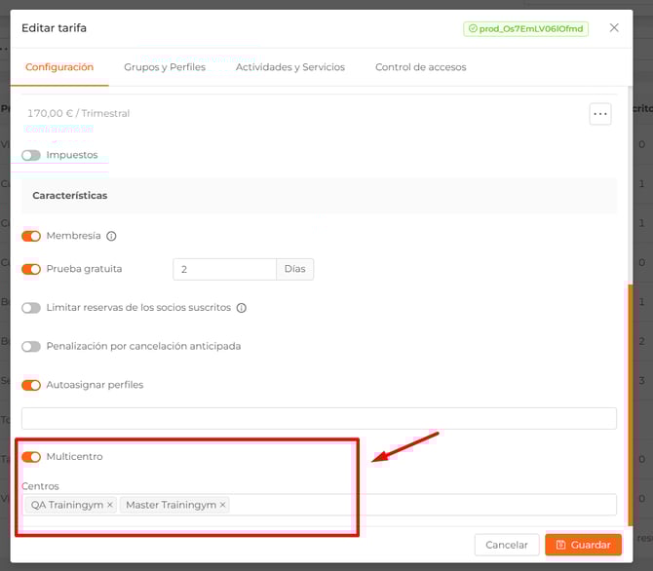Click the green prod ID badge

pyautogui.click(x=525, y=28)
